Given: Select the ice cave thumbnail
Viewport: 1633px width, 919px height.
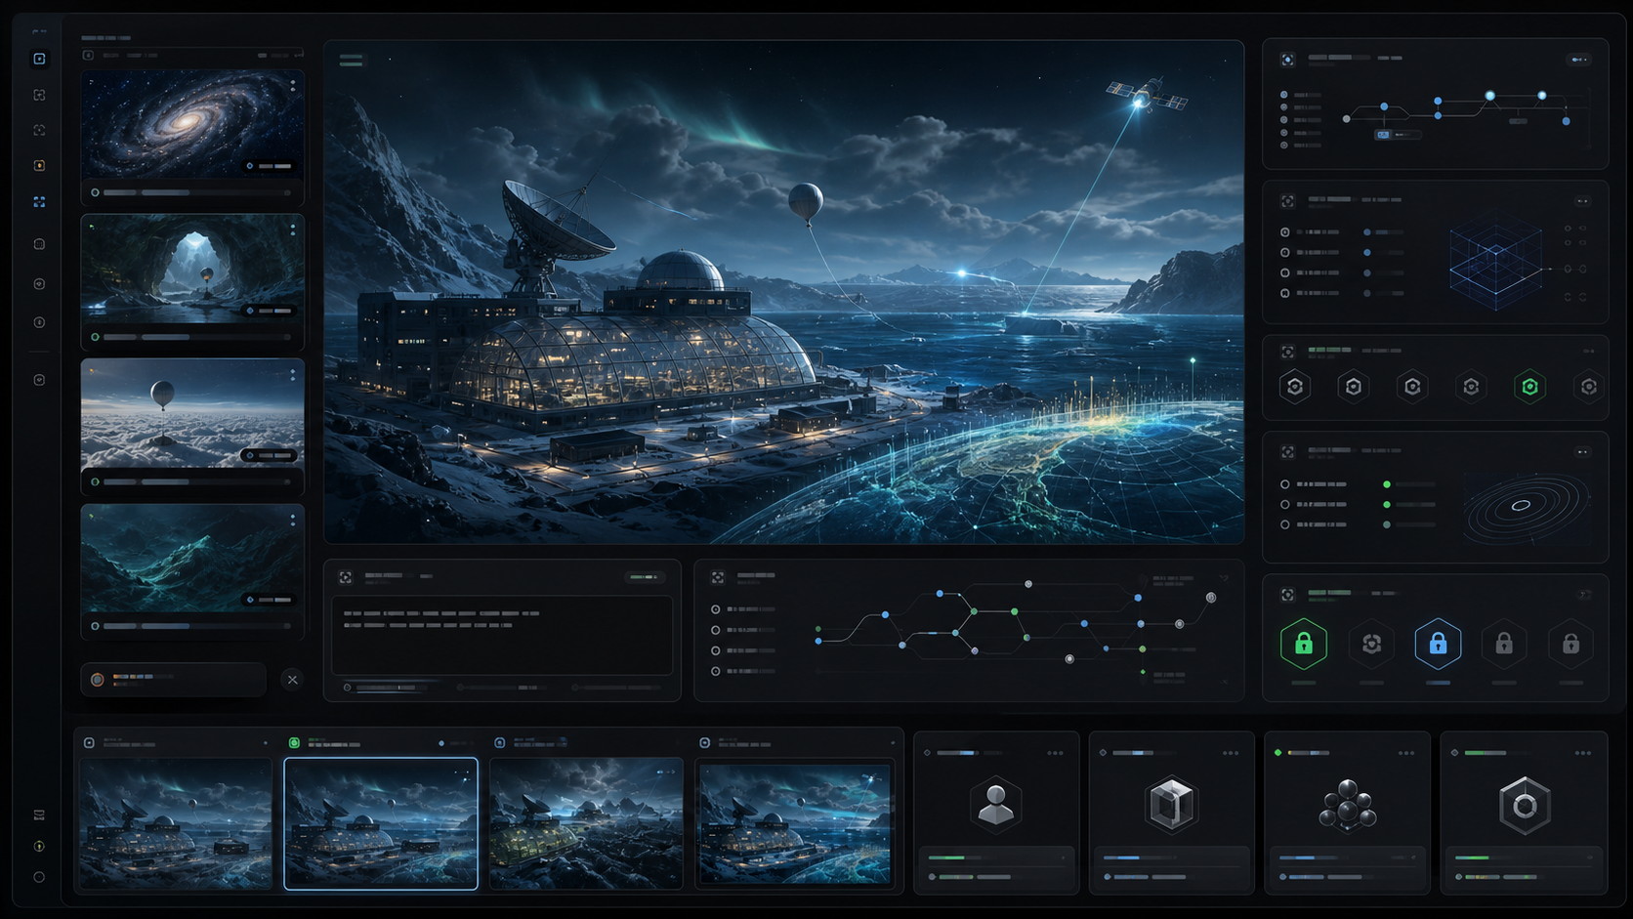Looking at the screenshot, I should pyautogui.click(x=192, y=269).
